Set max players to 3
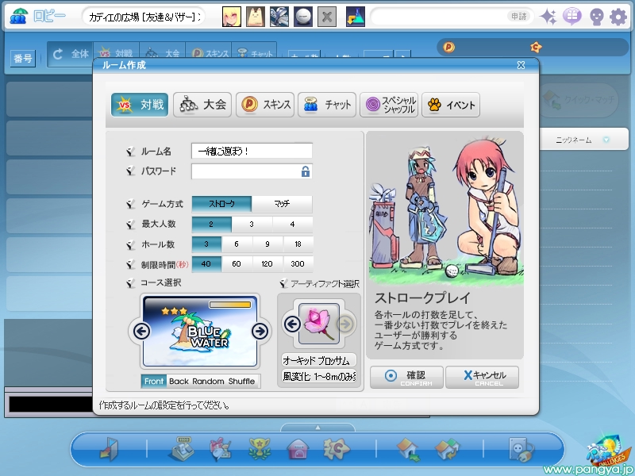635x476 pixels. click(x=252, y=225)
